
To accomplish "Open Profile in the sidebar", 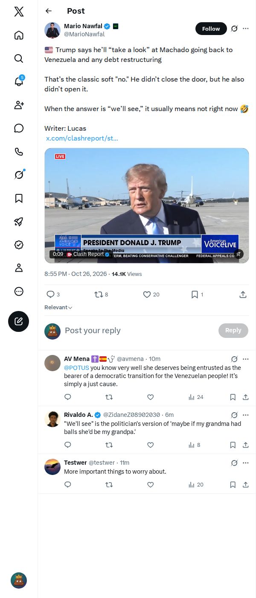I will [x=19, y=268].
